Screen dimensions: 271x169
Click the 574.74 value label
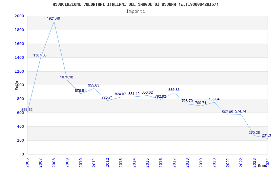click(241, 111)
